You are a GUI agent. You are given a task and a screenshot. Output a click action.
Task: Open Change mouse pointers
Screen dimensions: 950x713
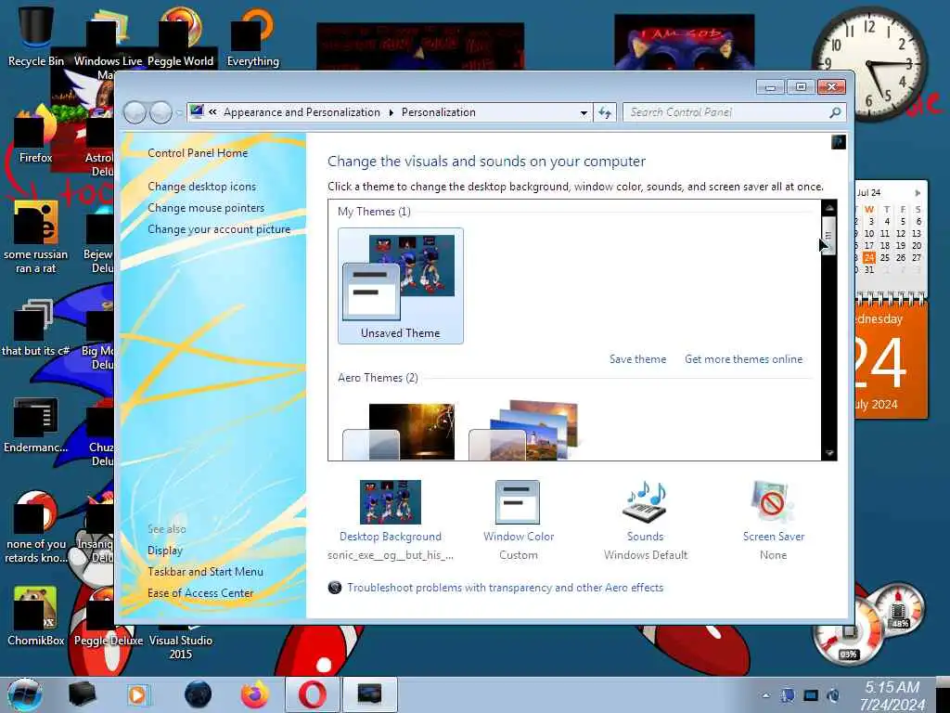point(206,208)
